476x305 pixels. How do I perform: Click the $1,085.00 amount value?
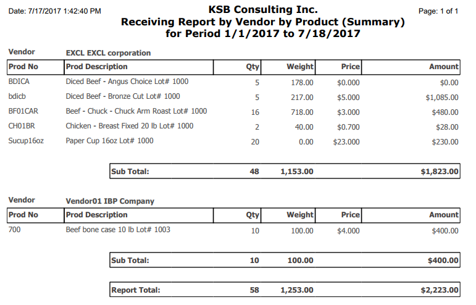[x=441, y=98]
